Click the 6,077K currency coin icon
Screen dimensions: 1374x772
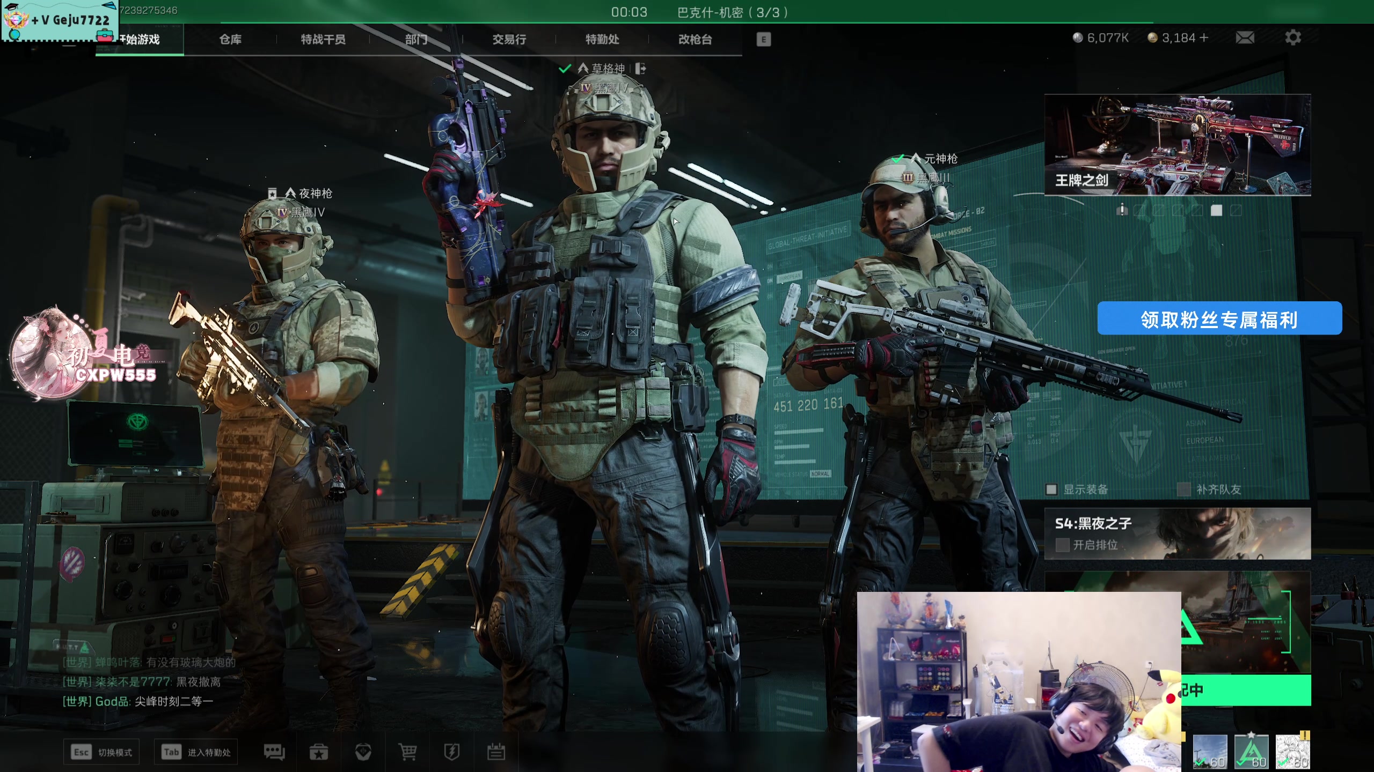pyautogui.click(x=1078, y=38)
